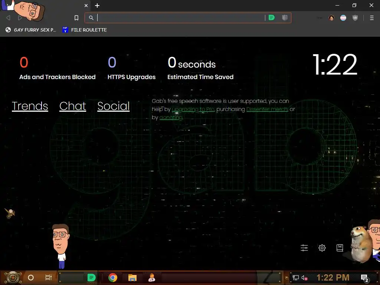Open settings with the gear icon on the new tab page
The width and height of the screenshot is (380, 285).
[x=322, y=248]
